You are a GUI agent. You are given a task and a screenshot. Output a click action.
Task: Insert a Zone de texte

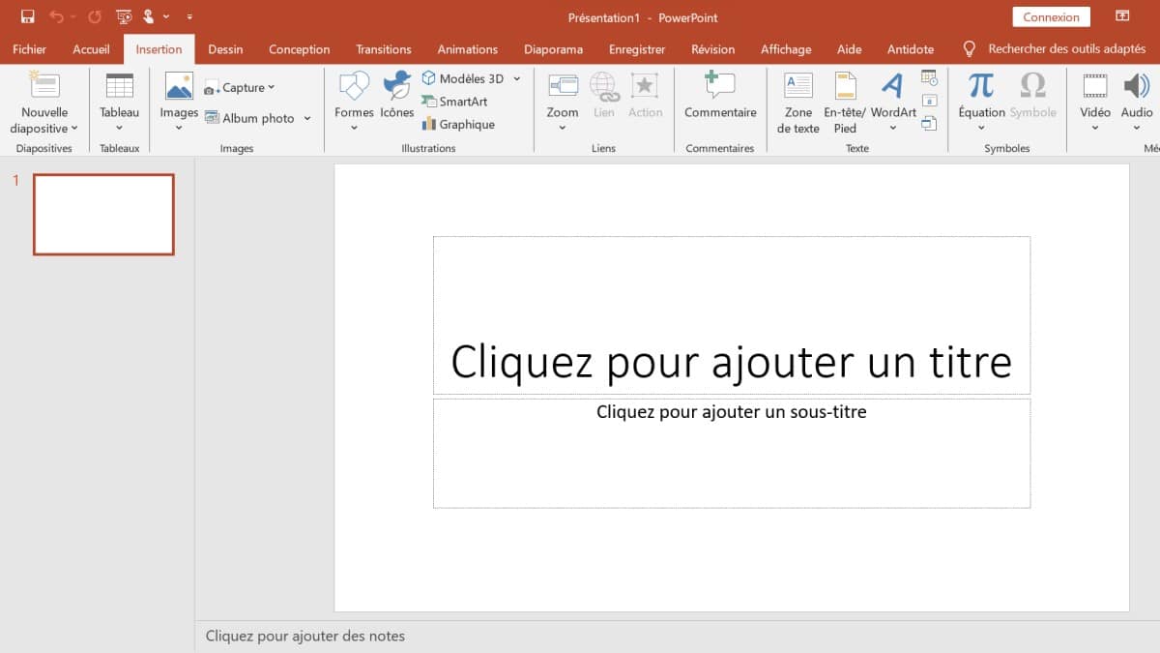tap(798, 87)
